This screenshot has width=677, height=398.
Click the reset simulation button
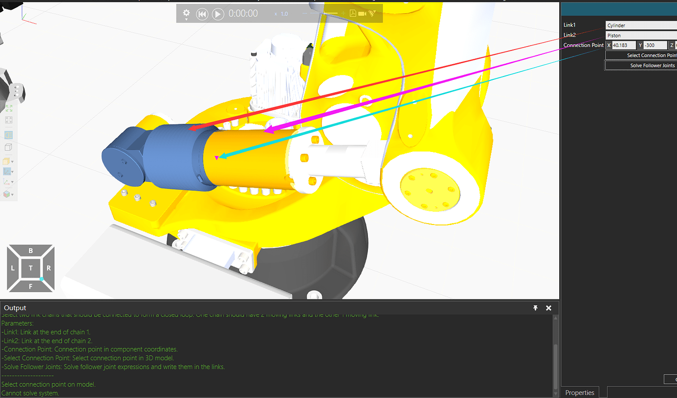202,14
